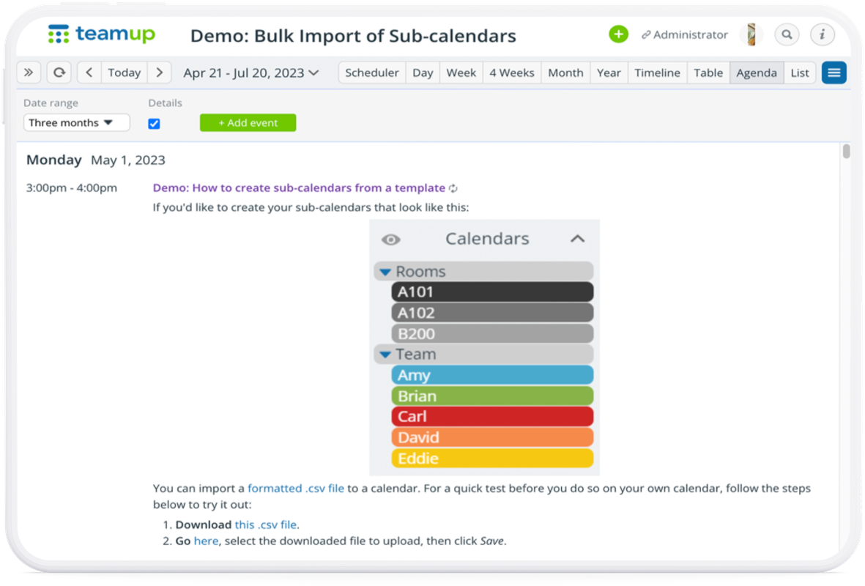Select the Amy calendar
Image resolution: width=865 pixels, height=586 pixels.
point(492,375)
